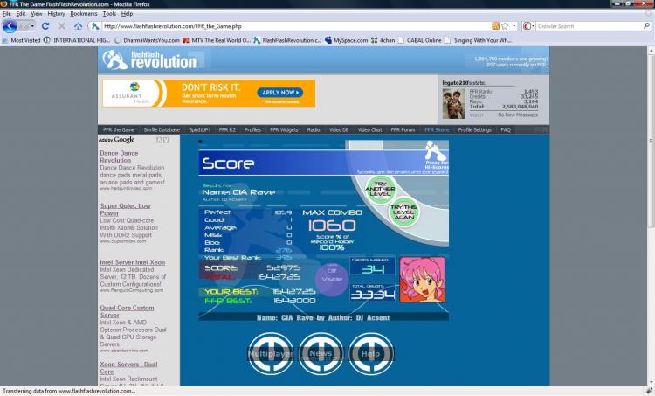Click the pink-haired anime character avatar
The width and height of the screenshot is (655, 396).
pos(423,280)
